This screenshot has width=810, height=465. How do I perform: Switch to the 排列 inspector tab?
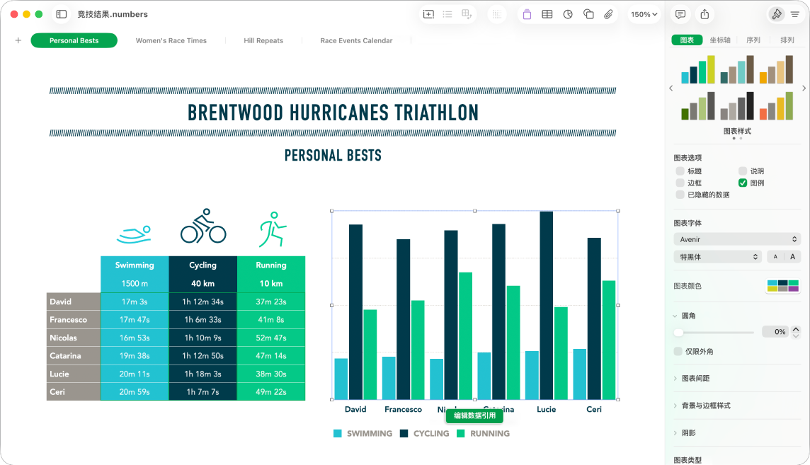coord(787,40)
